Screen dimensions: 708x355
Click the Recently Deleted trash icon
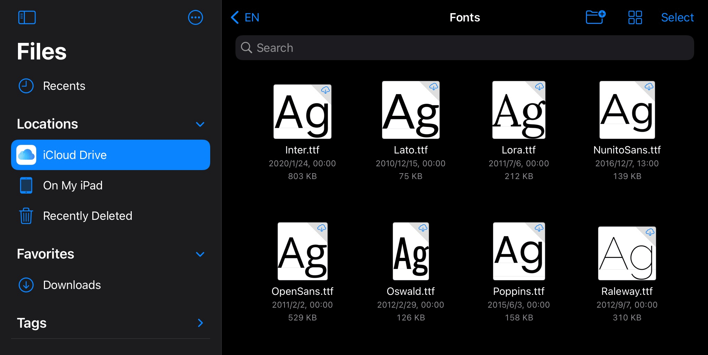(26, 216)
